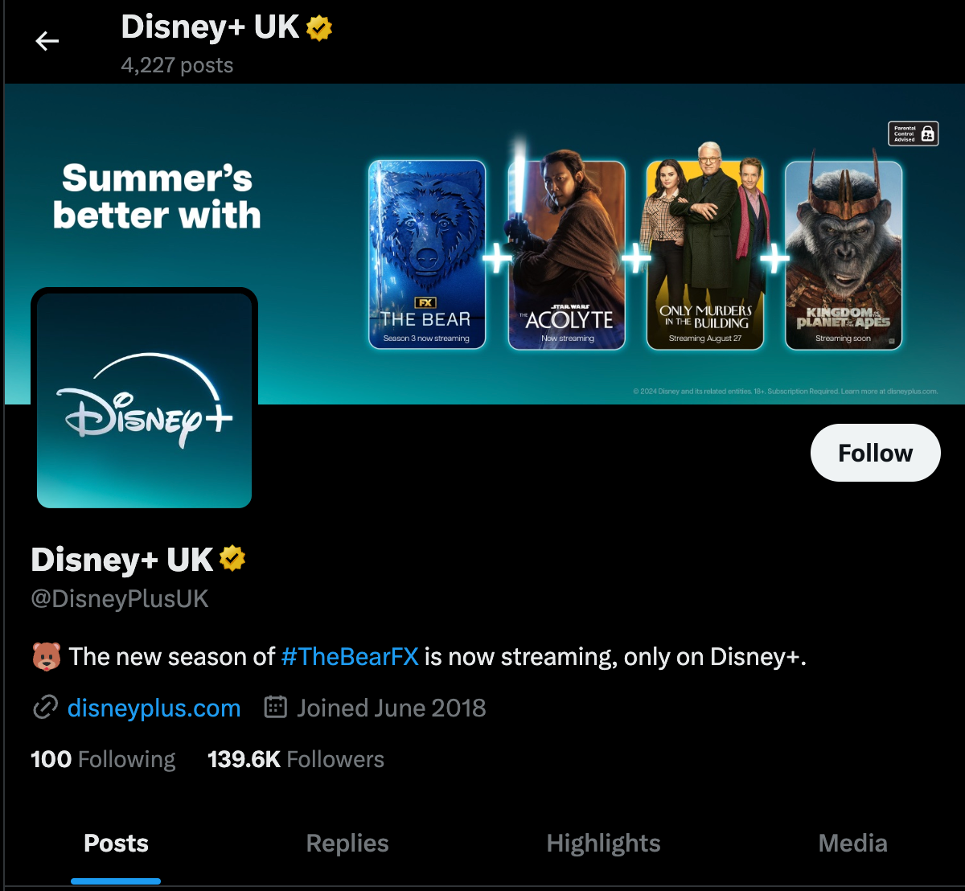965x891 pixels.
Task: Click the link chain icon beside website
Action: point(45,708)
